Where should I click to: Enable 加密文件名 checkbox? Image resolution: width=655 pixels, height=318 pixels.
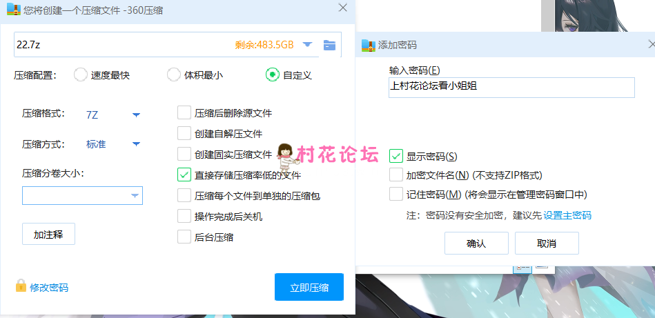[x=396, y=175]
